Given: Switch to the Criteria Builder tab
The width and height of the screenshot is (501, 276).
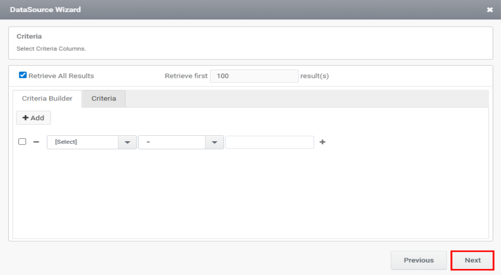Looking at the screenshot, I should pyautogui.click(x=47, y=98).
